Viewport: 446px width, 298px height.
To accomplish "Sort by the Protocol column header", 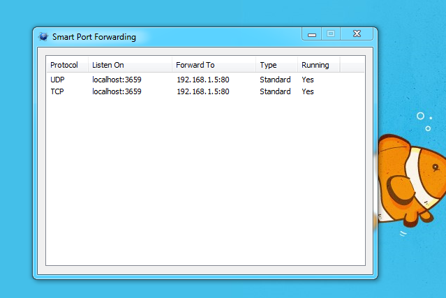I will (x=68, y=65).
